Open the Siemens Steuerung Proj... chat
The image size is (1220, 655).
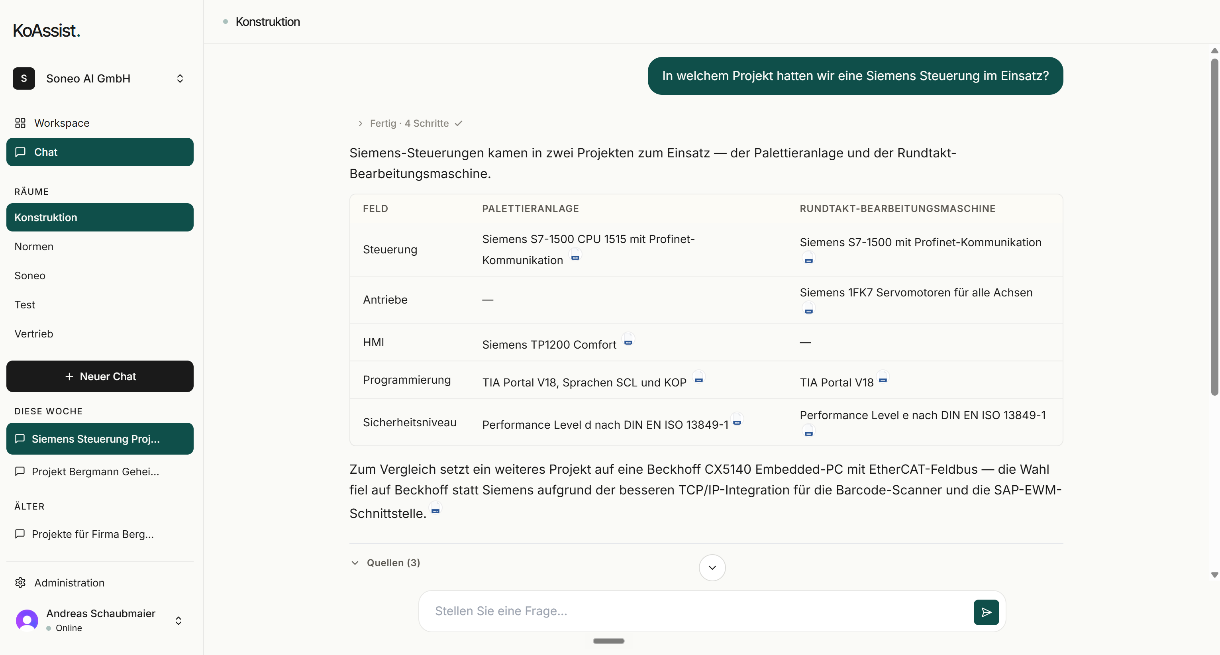100,439
